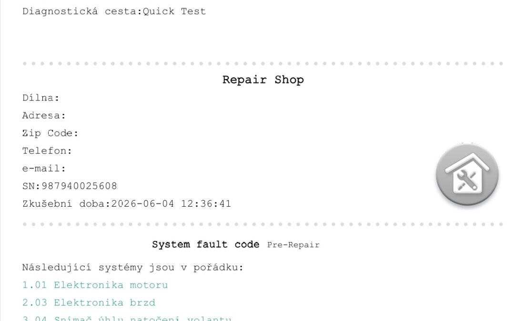Click the Repair Shop heading

(x=263, y=80)
